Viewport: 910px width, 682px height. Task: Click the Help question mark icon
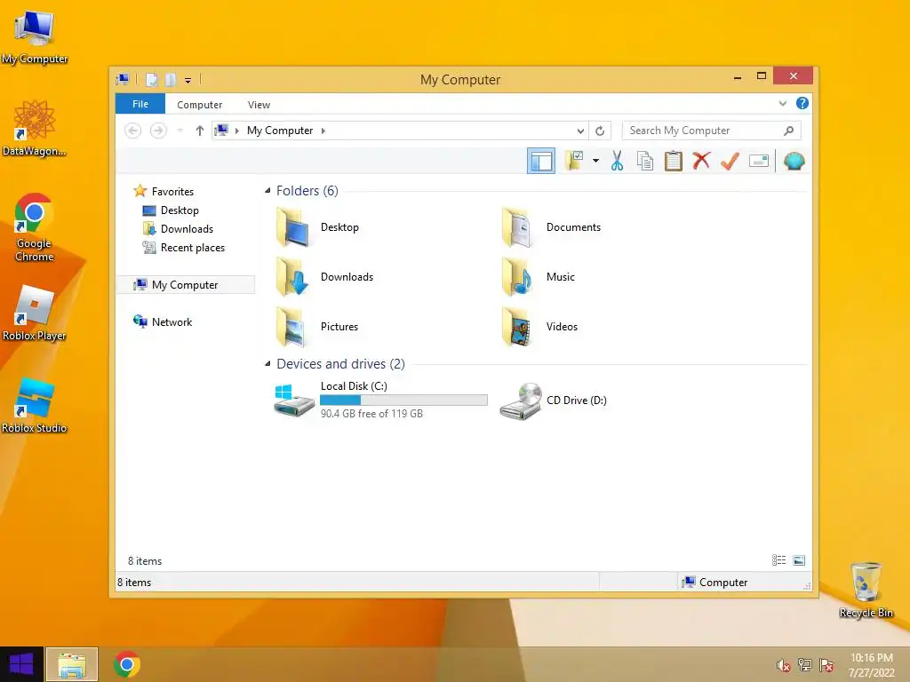tap(802, 103)
